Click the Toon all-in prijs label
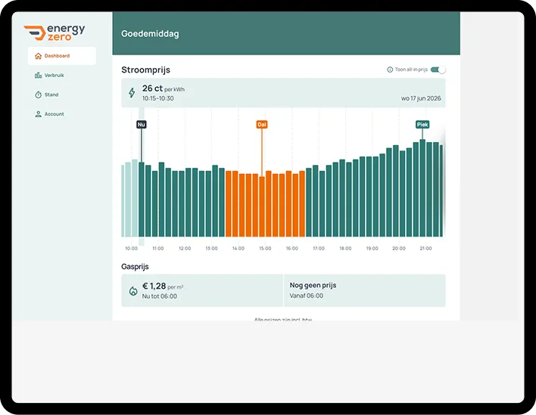536x415 pixels. coord(411,70)
